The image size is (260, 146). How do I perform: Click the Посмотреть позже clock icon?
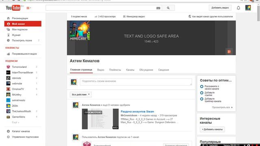(x=8, y=41)
